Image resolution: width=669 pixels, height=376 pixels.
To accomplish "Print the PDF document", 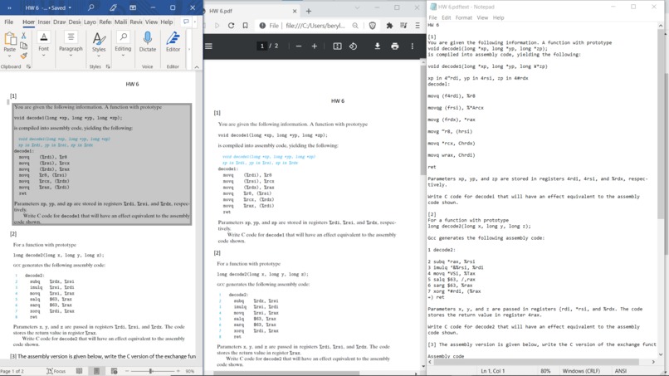I will [x=394, y=46].
